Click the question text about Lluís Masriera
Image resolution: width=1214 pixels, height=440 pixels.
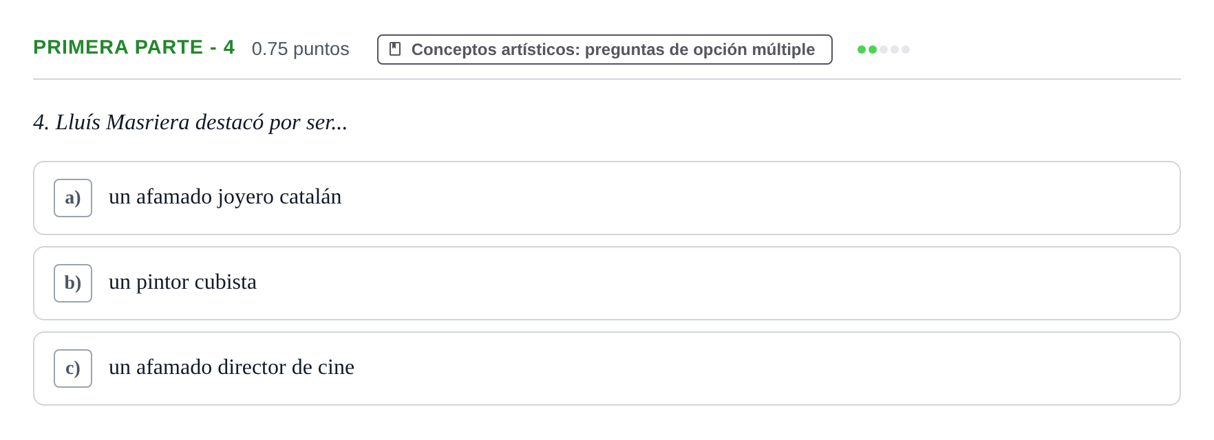pyautogui.click(x=191, y=122)
